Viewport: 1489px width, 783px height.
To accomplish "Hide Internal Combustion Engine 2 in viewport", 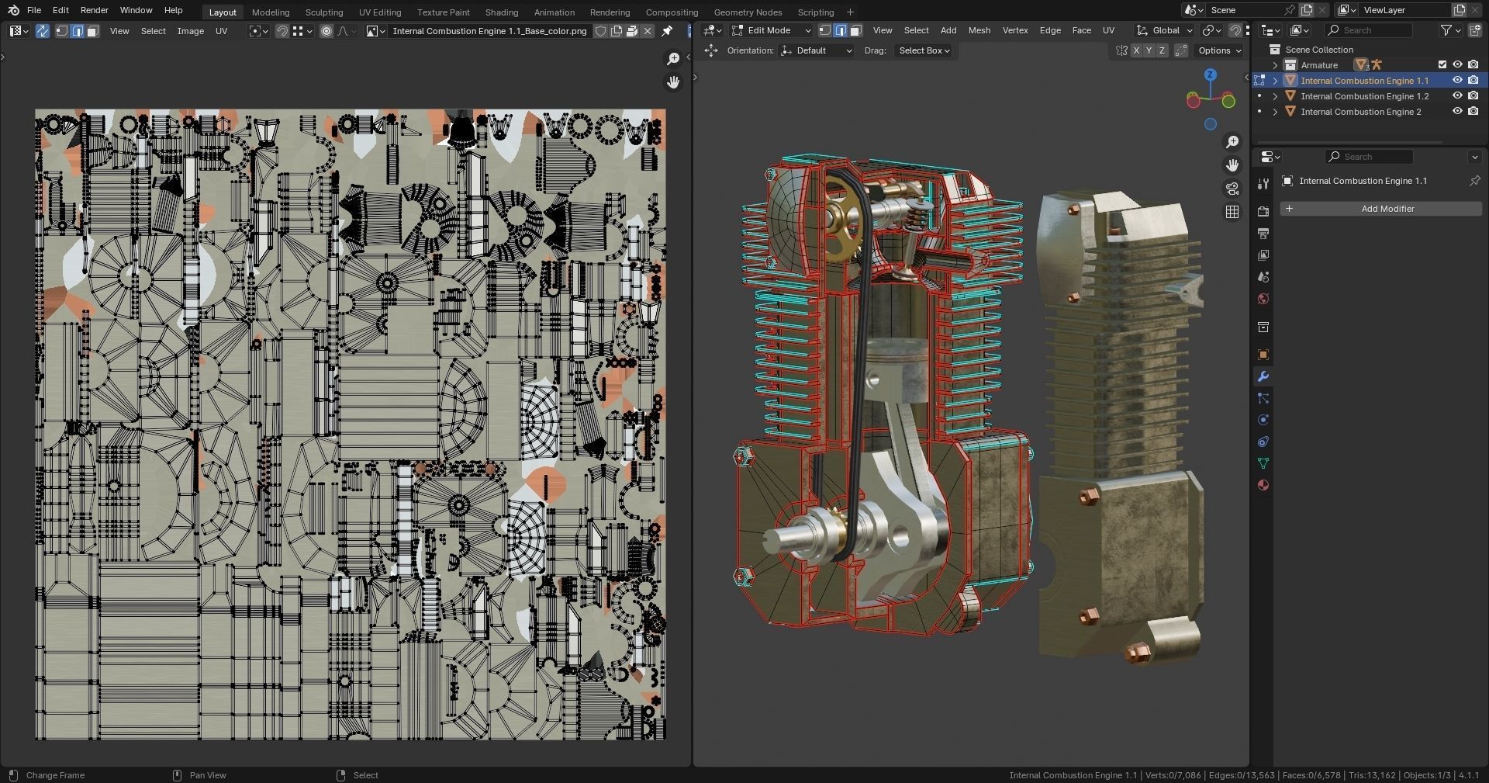I will point(1457,112).
